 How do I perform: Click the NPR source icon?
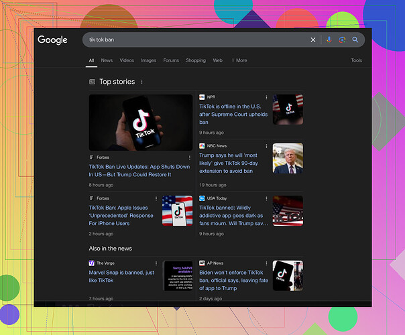point(202,97)
